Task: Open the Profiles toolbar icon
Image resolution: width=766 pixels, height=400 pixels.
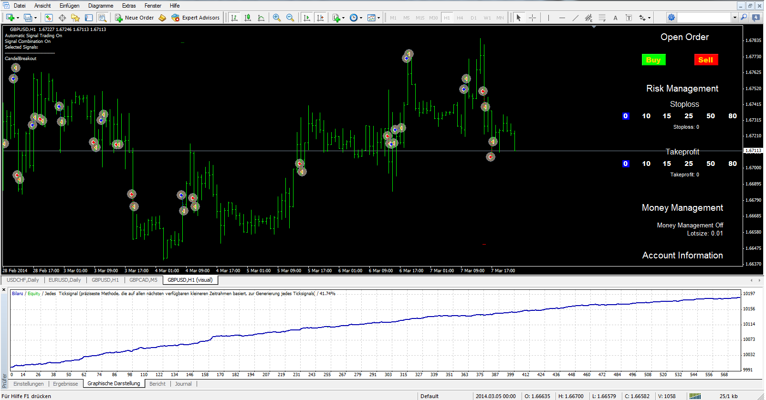Action: (x=28, y=18)
